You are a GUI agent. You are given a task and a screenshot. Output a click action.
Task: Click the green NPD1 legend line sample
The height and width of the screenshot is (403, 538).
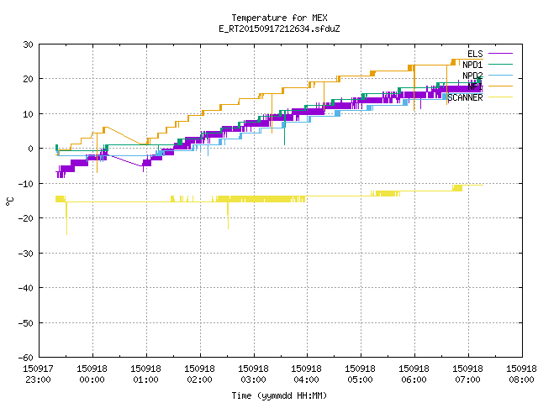[500, 65]
